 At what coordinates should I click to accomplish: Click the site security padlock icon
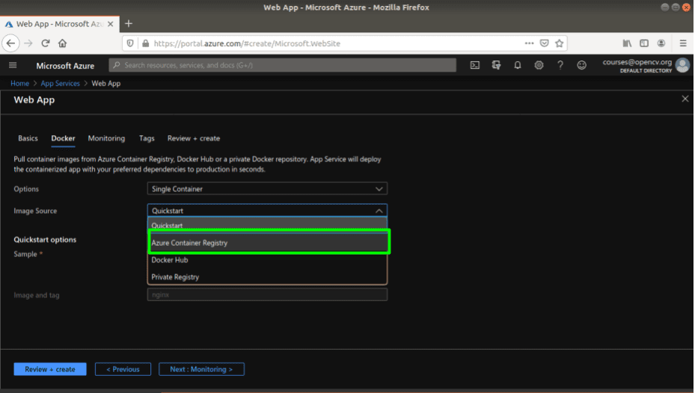(145, 43)
